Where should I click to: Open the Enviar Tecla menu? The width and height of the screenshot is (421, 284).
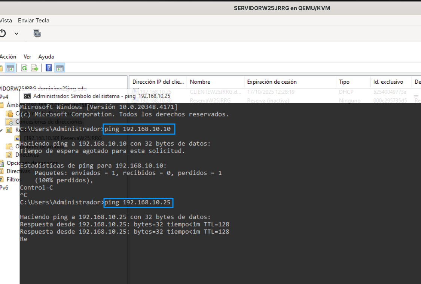[x=34, y=21]
